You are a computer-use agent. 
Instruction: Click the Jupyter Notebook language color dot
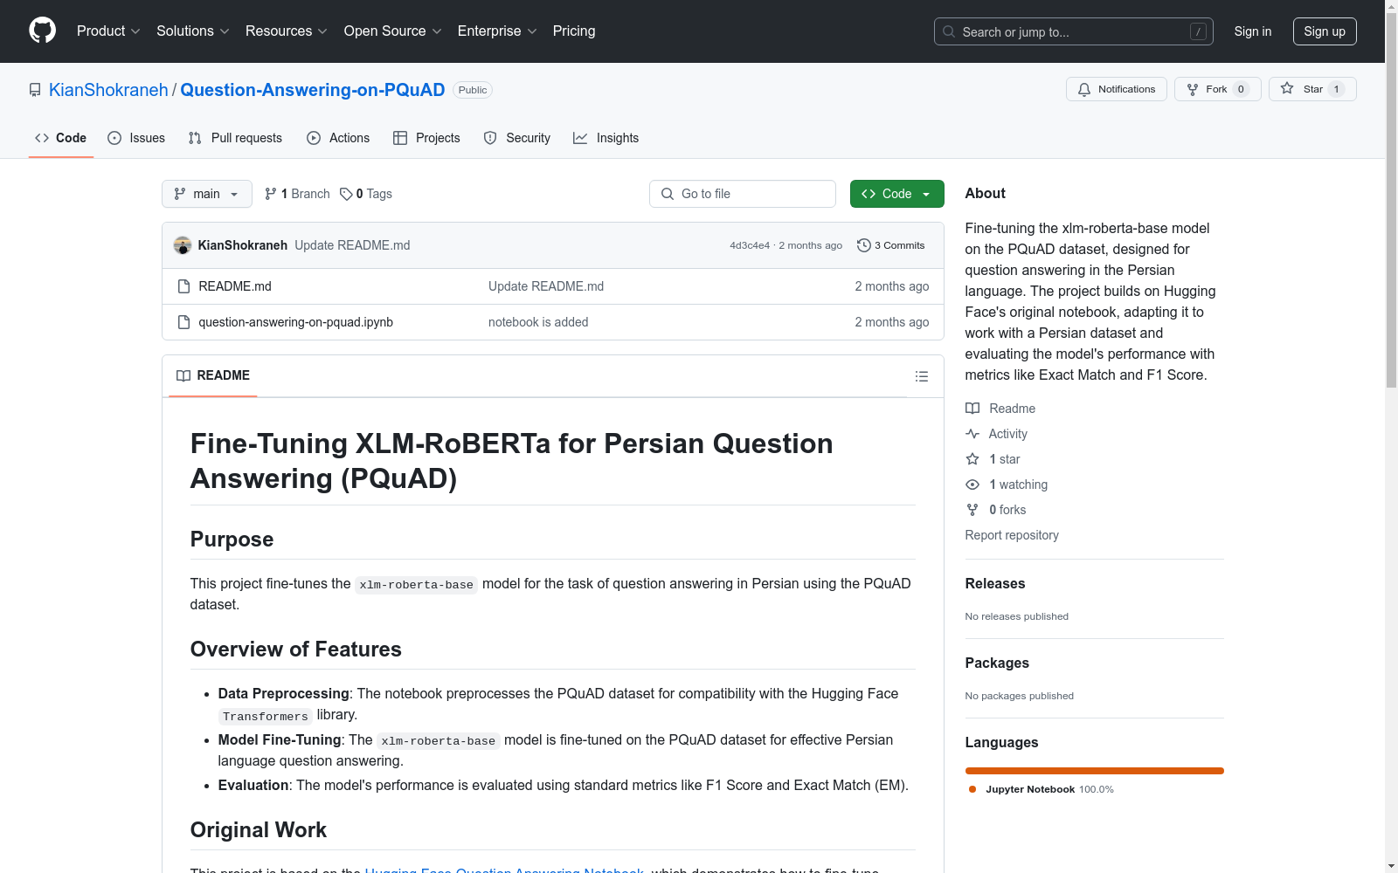[x=972, y=789]
